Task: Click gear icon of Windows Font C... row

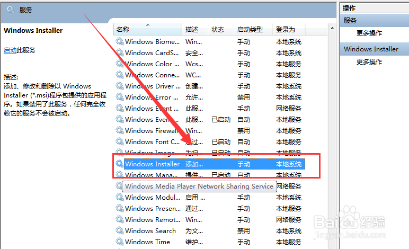Action: 120,141
